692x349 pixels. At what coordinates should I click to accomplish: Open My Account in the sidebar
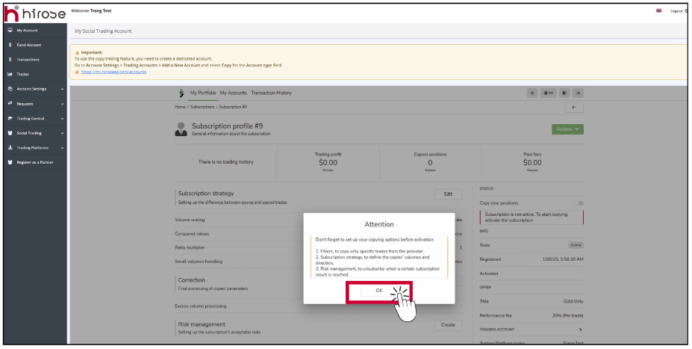(27, 31)
